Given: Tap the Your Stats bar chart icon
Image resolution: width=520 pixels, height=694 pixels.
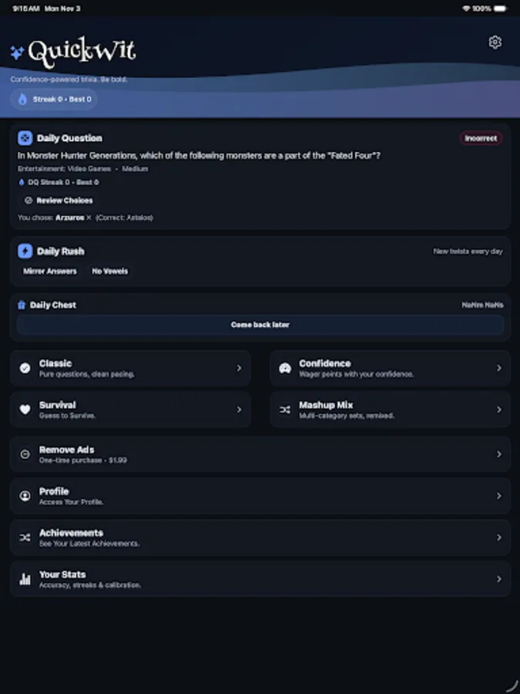Looking at the screenshot, I should (25, 579).
